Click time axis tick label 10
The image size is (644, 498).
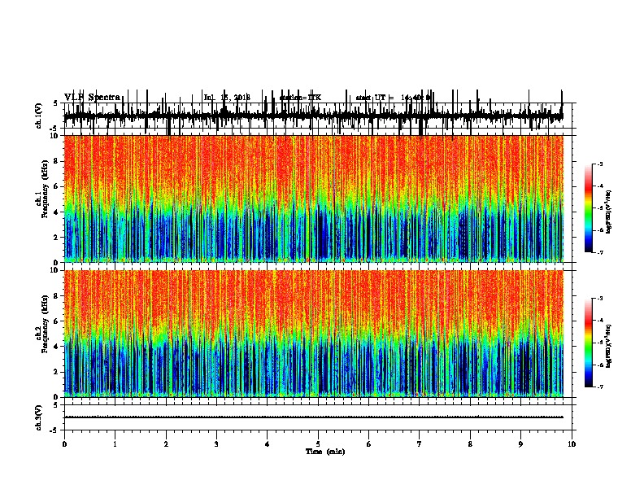click(572, 444)
